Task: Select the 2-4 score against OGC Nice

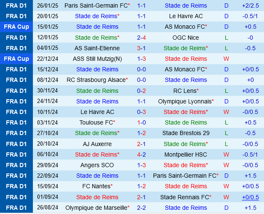Action: (141, 38)
